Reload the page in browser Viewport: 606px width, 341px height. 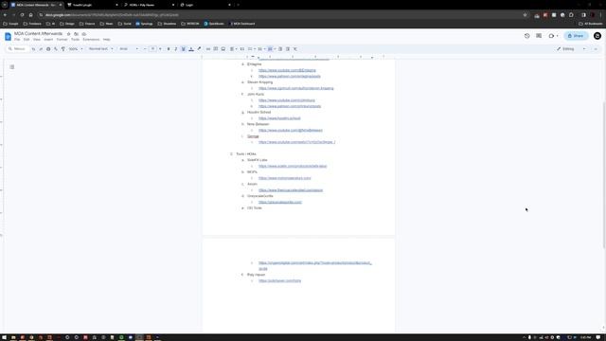22,15
